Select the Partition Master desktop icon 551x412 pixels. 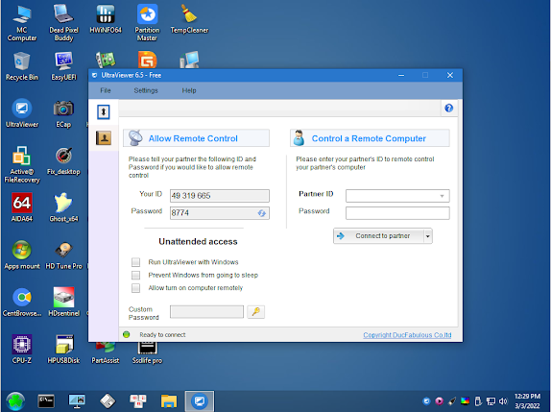(147, 23)
